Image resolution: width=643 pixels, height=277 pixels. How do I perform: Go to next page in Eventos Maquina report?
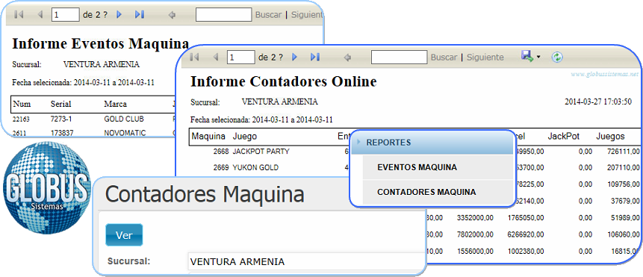click(119, 15)
